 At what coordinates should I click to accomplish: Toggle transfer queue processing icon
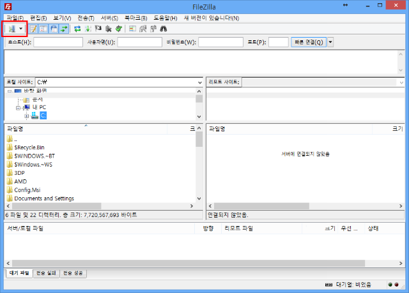(88, 29)
